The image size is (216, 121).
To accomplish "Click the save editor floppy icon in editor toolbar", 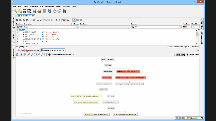I will point(38,20).
